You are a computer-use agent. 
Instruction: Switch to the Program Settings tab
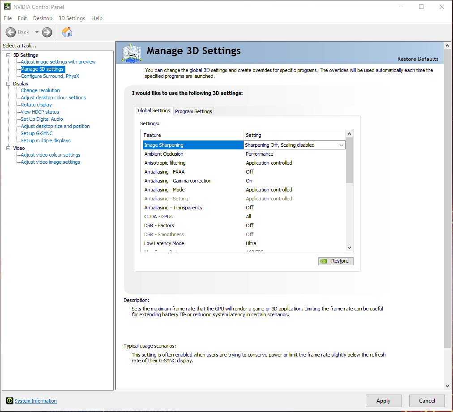193,111
